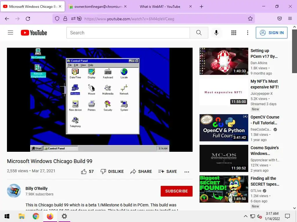The height and width of the screenshot is (222, 297).
Task: Open tracking protection shield icon
Action: pyautogui.click(x=57, y=18)
